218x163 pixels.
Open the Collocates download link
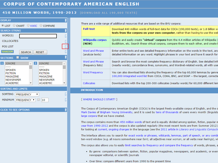point(89,83)
